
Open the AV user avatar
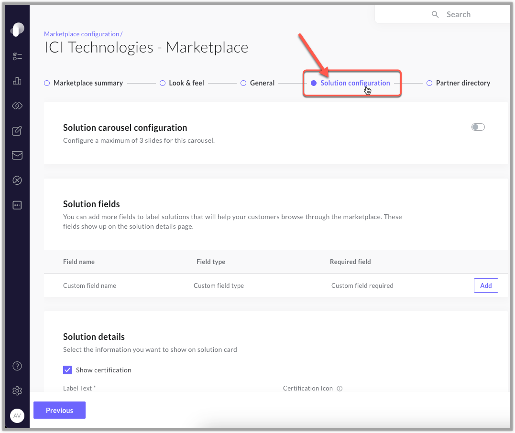(17, 416)
